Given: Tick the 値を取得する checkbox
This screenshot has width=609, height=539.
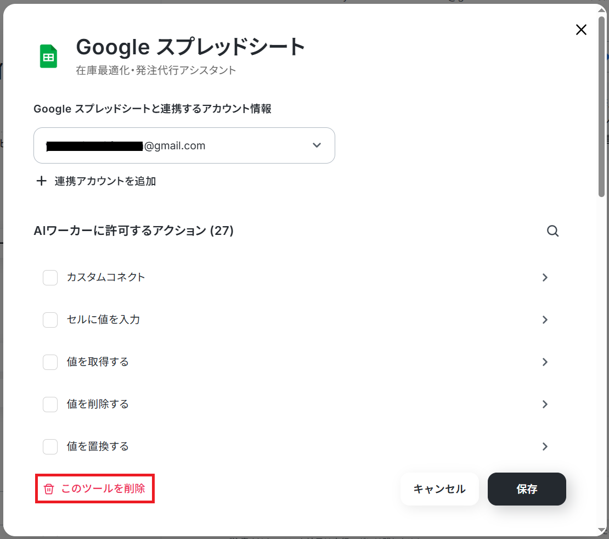Looking at the screenshot, I should point(50,362).
